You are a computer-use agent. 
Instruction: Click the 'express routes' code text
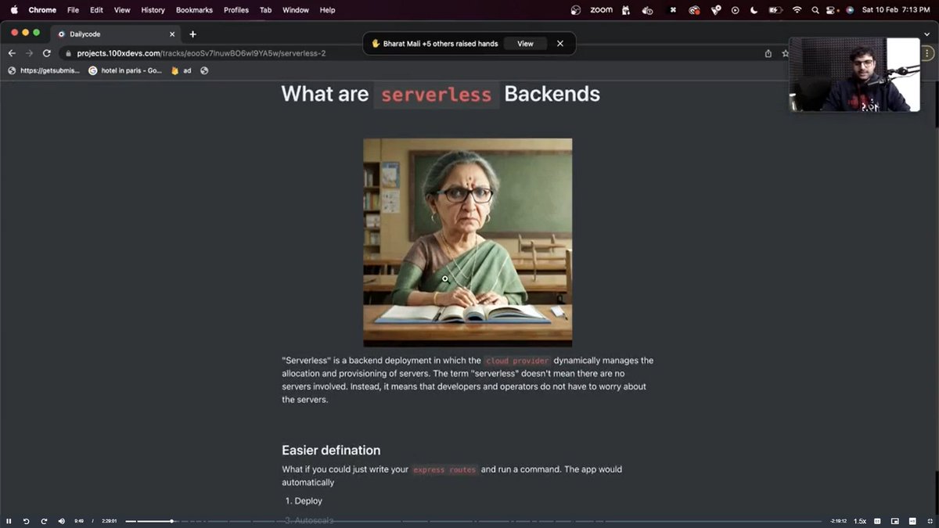[444, 470]
